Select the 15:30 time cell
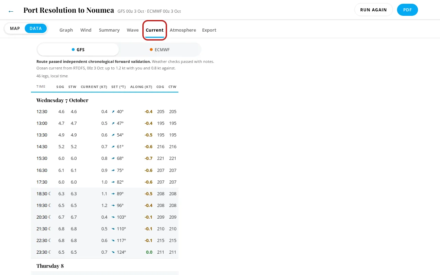 tap(42, 158)
